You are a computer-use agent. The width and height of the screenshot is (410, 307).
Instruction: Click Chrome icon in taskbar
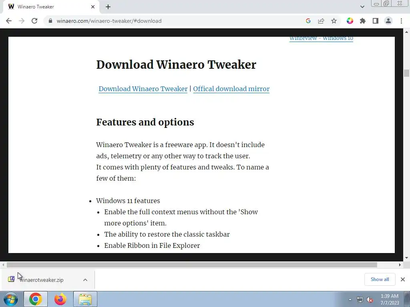click(x=36, y=299)
